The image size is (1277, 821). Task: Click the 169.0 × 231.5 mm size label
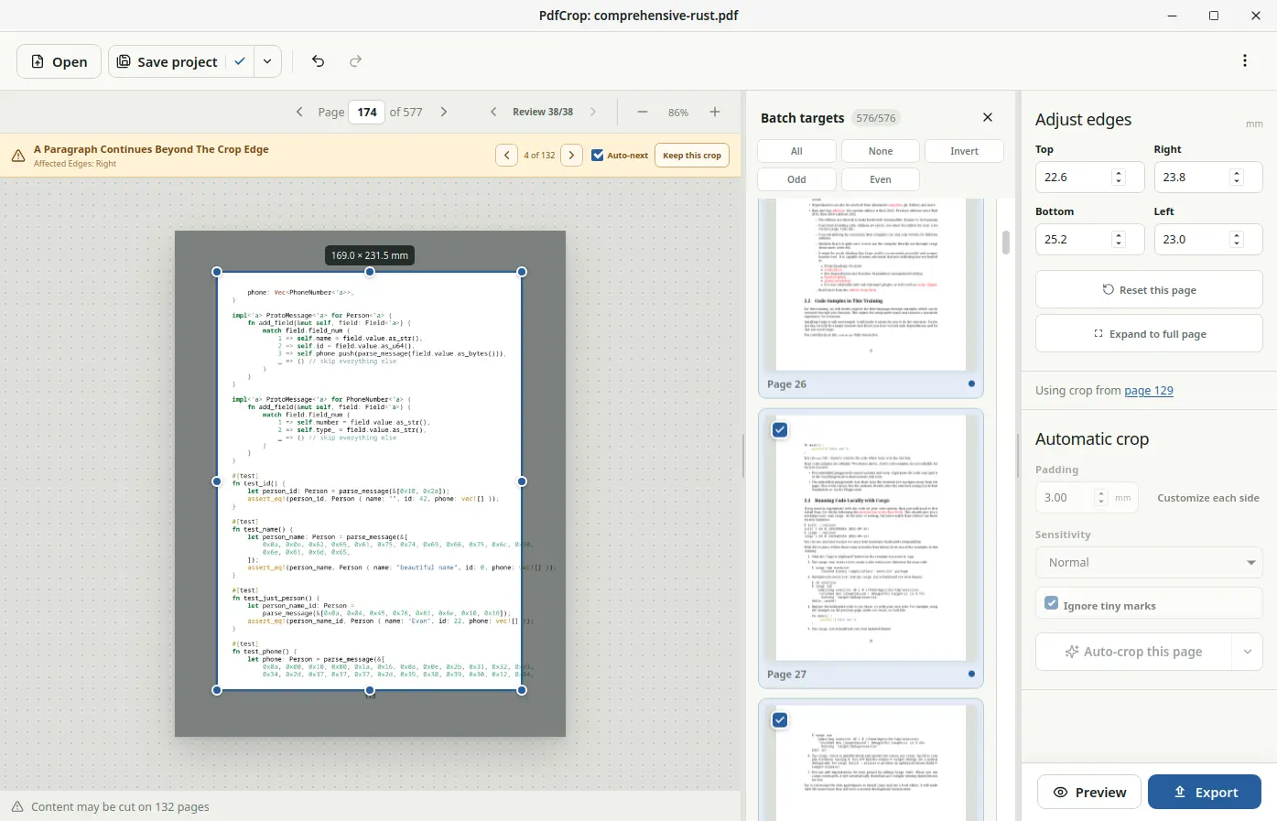pos(370,255)
